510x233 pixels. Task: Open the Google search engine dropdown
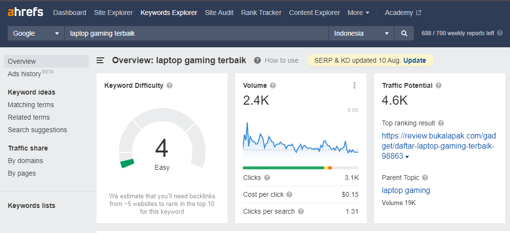pos(36,33)
